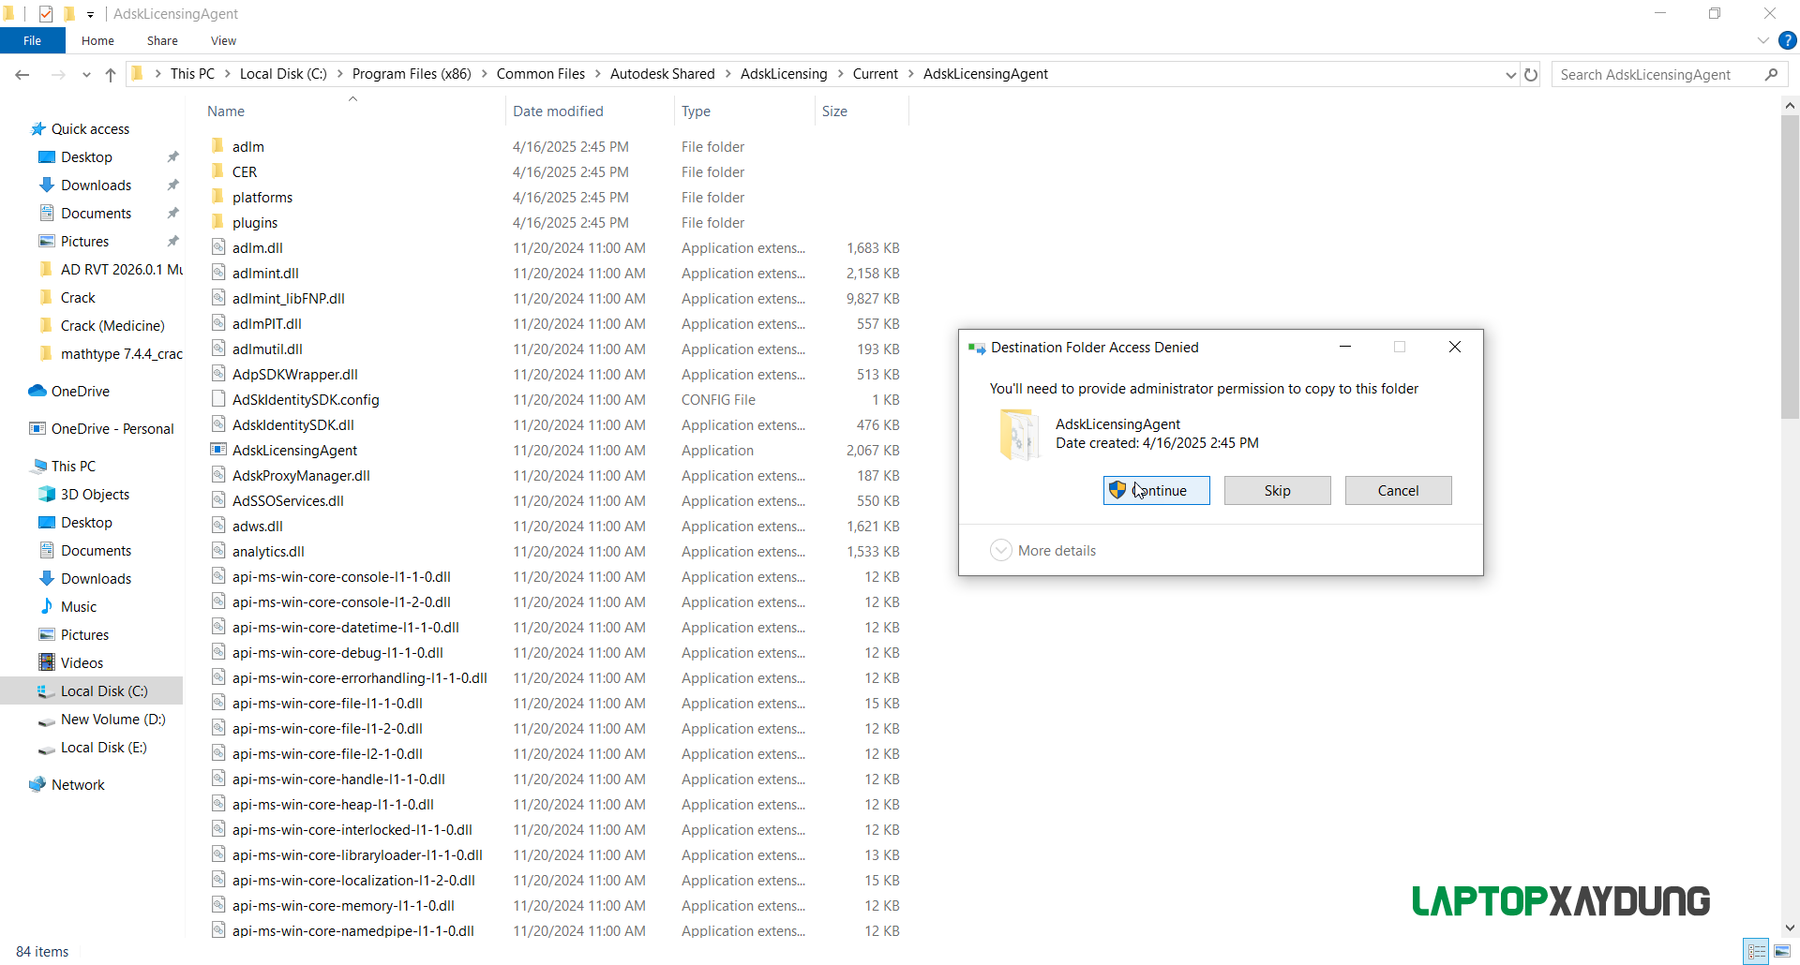This screenshot has width=1800, height=965.
Task: Switch to the View ribbon tab
Action: coord(223,41)
